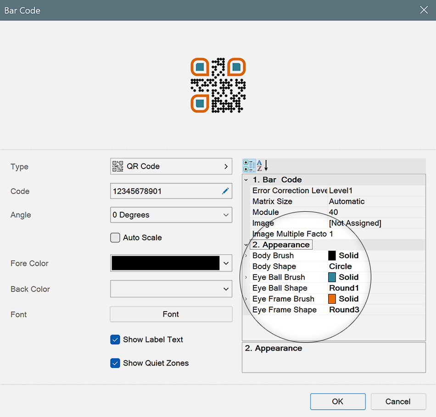Click the Solid value of Eye Ball Brush
The image size is (436, 417).
click(x=349, y=277)
